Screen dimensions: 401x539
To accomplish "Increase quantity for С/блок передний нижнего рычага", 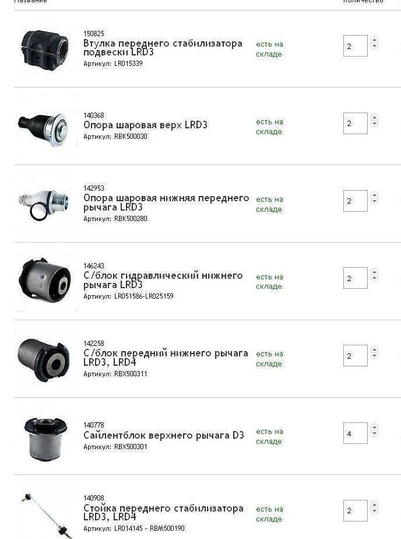I will (374, 350).
